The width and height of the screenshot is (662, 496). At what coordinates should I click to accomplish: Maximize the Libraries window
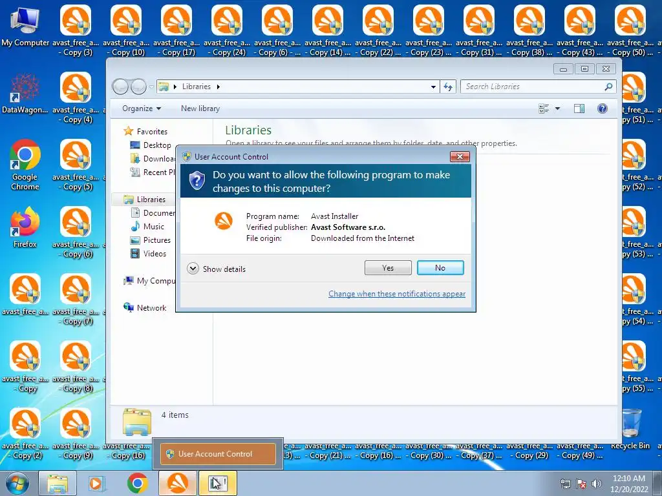point(584,68)
